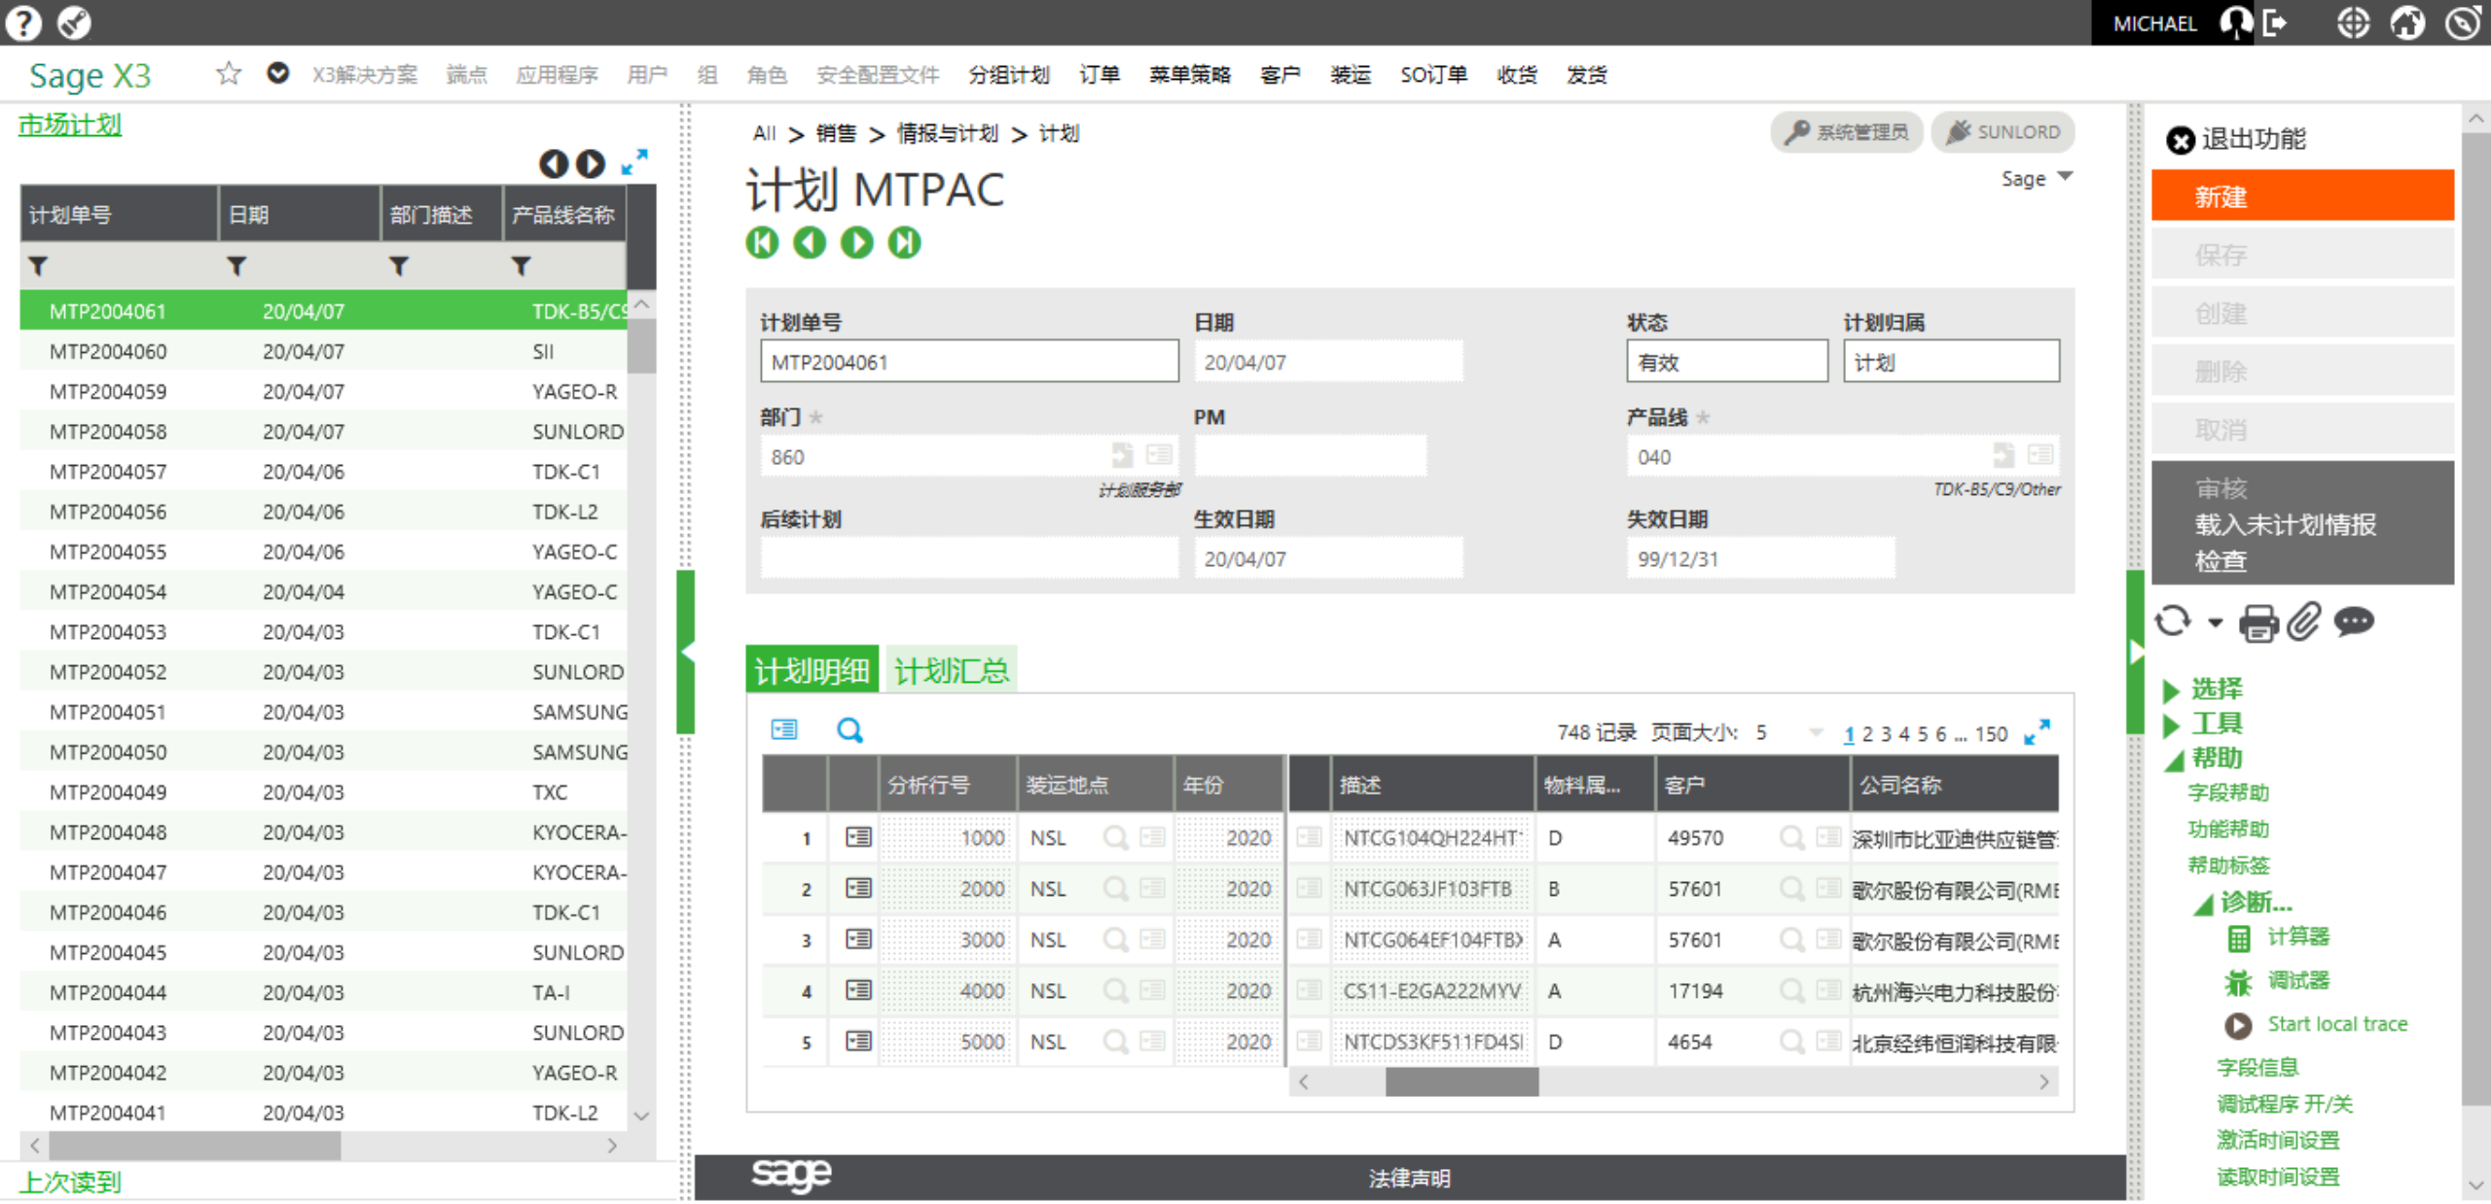This screenshot has height=1204, width=2491.
Task: Click the print icon
Action: 2259,622
